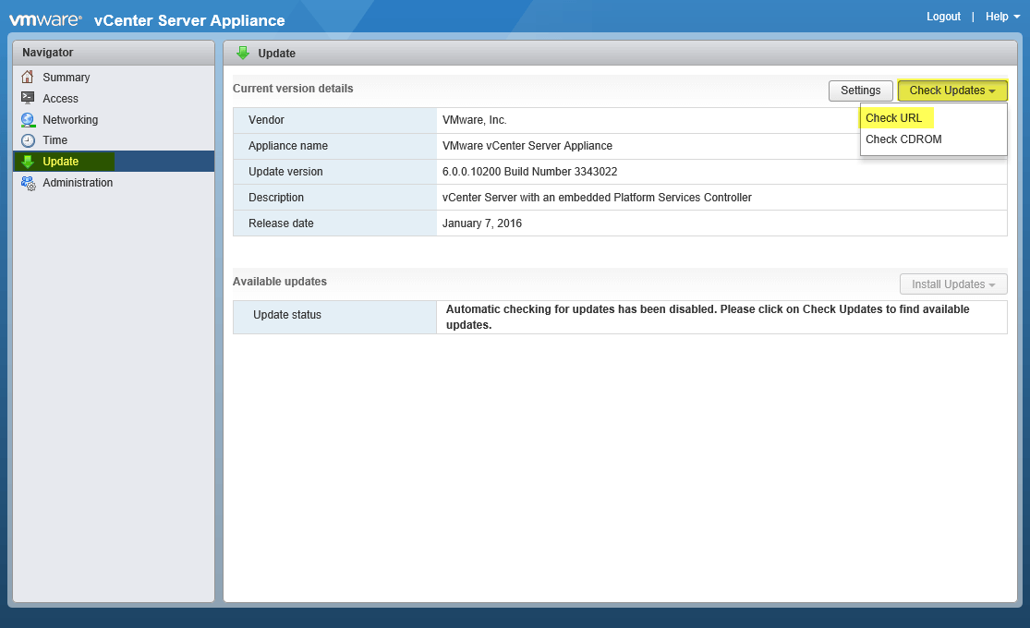Click the green Update arrow icon in Navigator
This screenshot has width=1030, height=628.
[28, 161]
